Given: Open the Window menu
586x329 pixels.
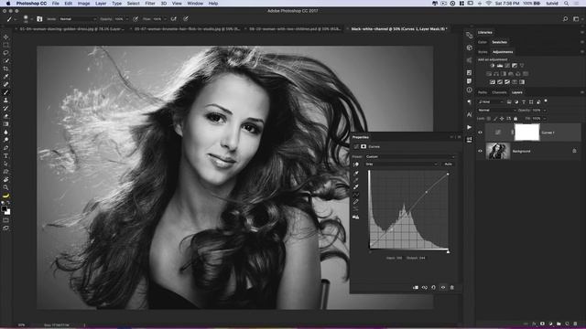Looking at the screenshot, I should 195,4.
